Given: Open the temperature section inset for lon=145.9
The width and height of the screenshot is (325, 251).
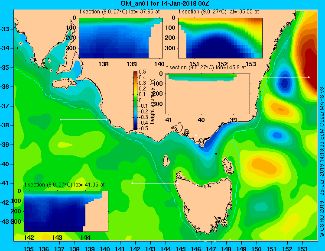Looking at the screenshot, I should 208,94.
